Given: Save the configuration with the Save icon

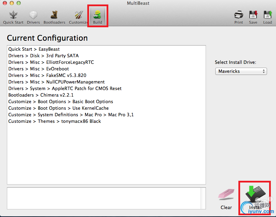Looking at the screenshot, I should point(253,18).
